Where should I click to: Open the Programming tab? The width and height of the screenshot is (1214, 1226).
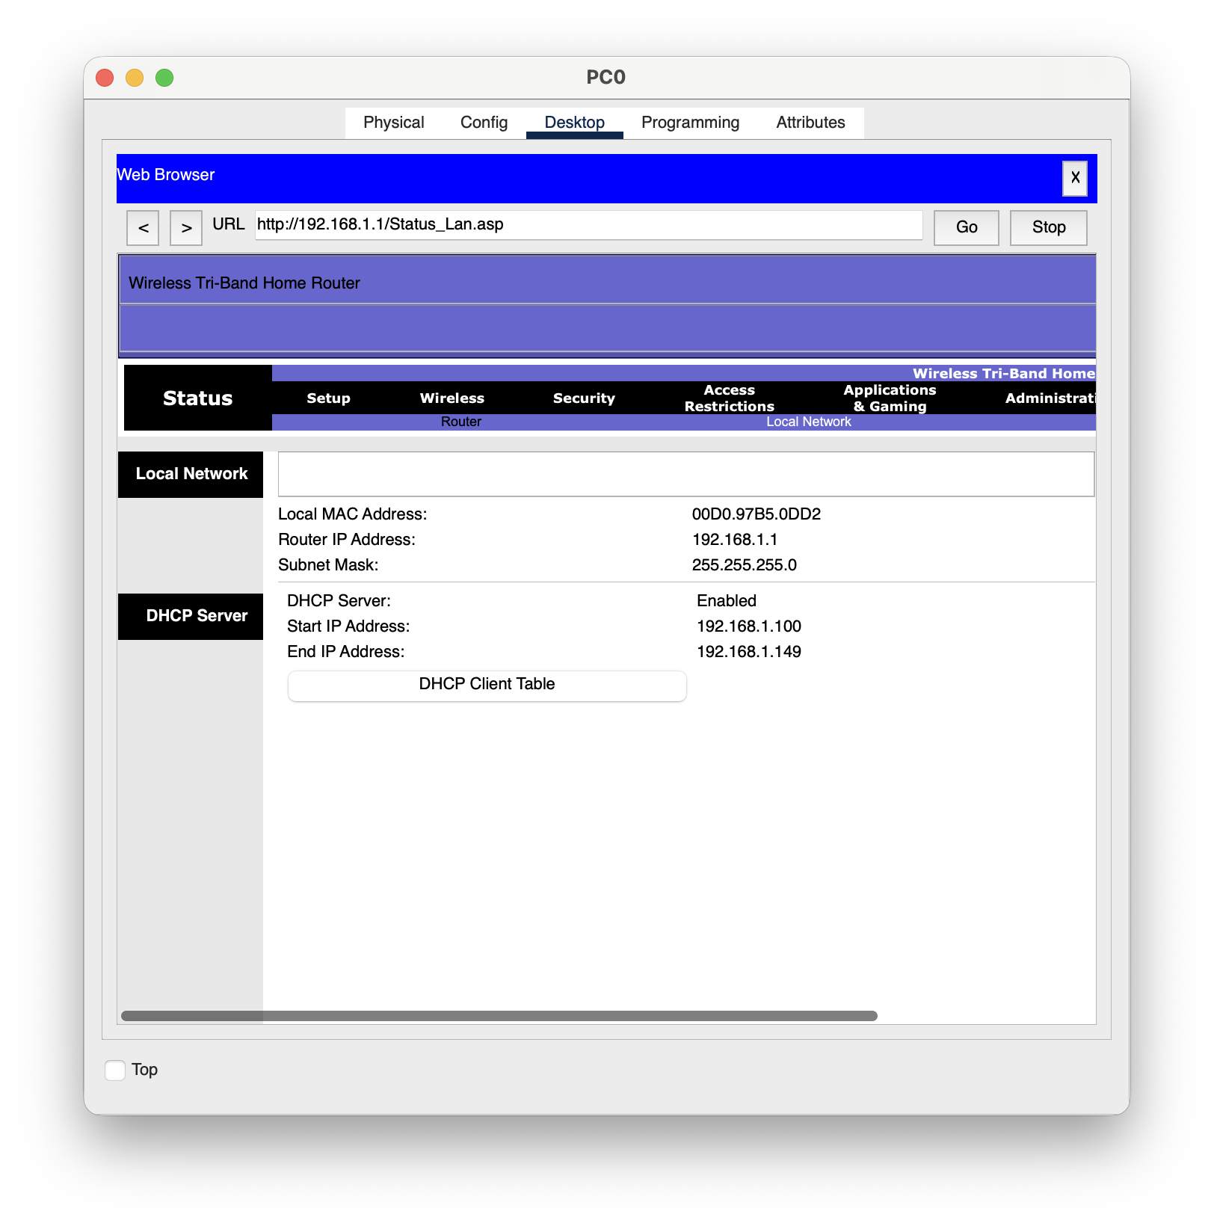690,123
